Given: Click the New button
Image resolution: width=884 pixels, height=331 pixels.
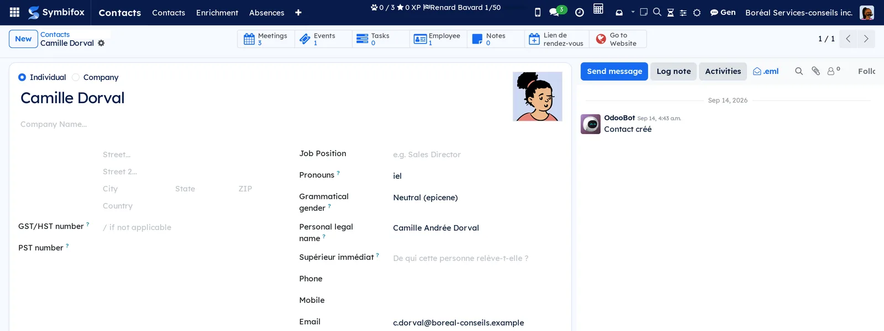Looking at the screenshot, I should click(23, 39).
